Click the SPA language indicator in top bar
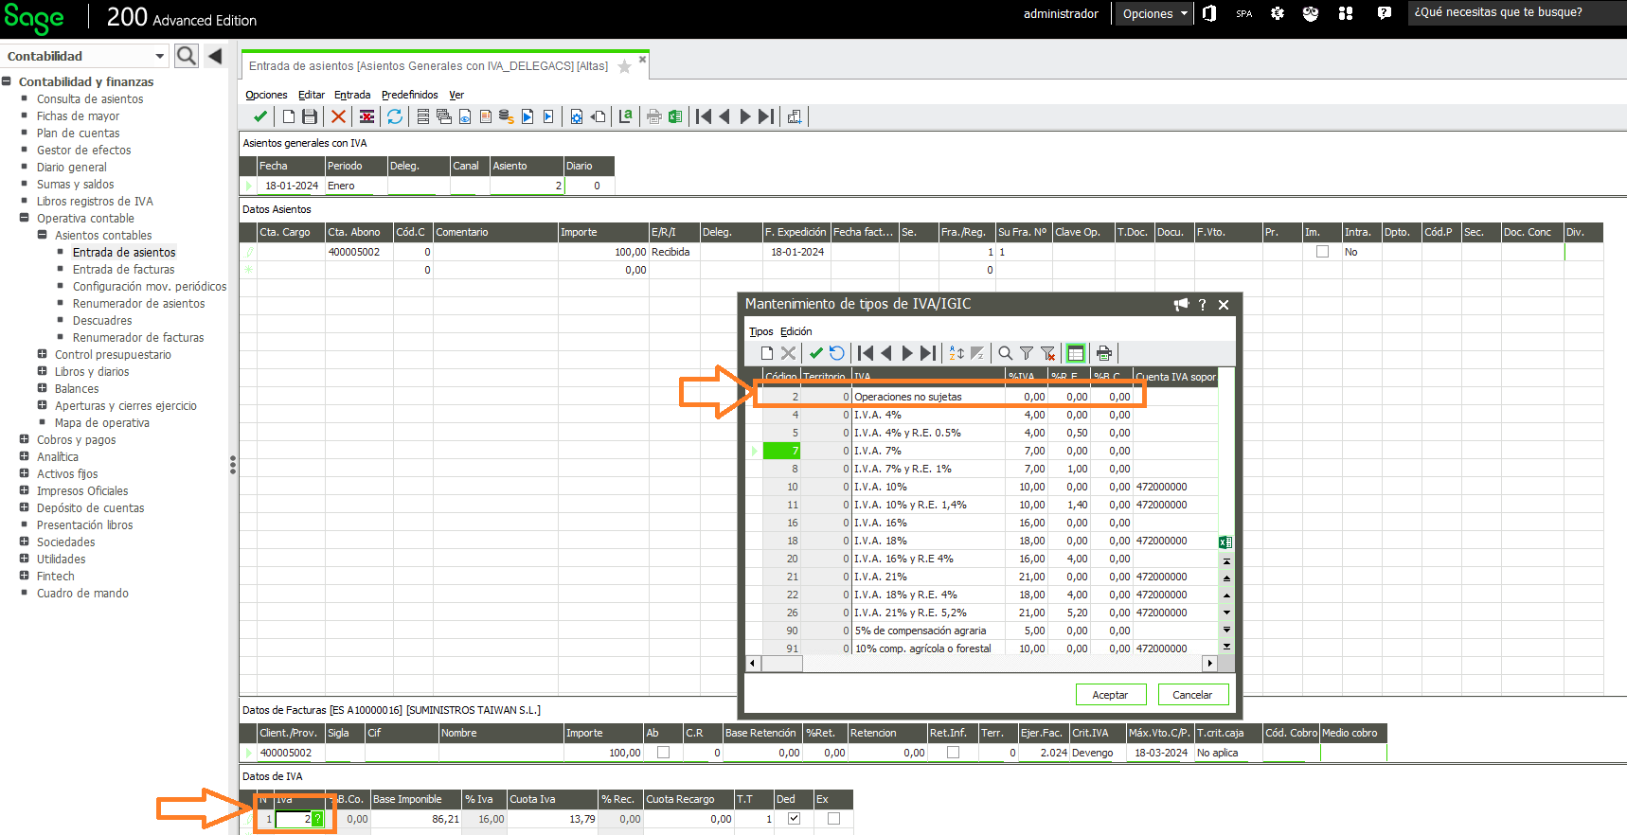 coord(1243,14)
